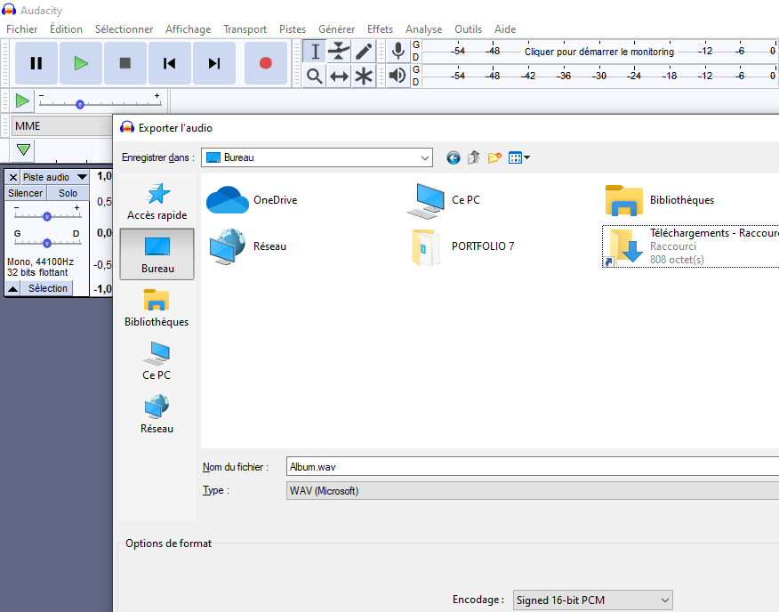Select Bibliothèques folder in file list
The width and height of the screenshot is (779, 612).
pos(660,200)
